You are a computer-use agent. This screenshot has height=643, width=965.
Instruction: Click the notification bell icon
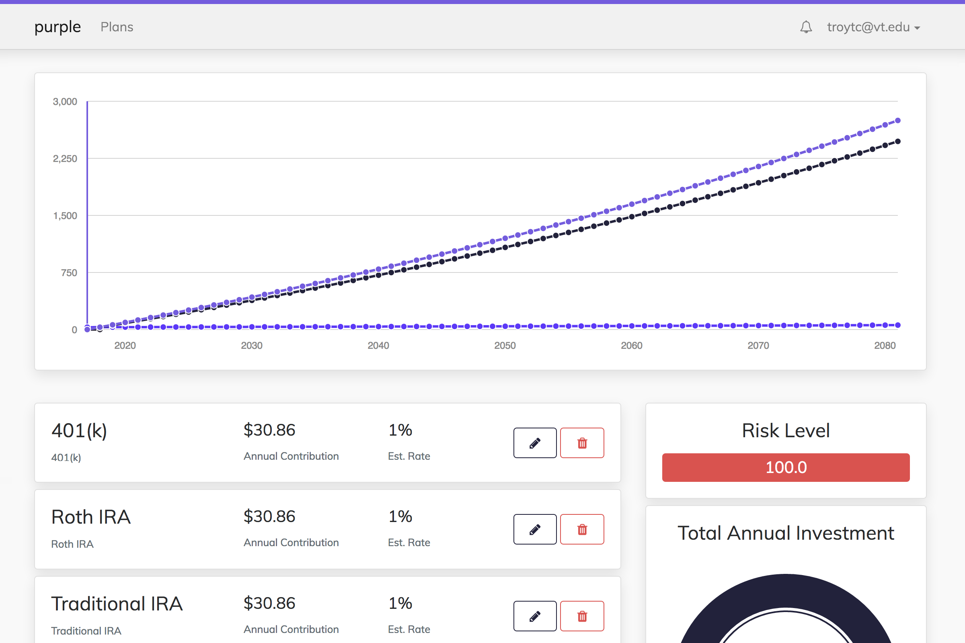(806, 27)
